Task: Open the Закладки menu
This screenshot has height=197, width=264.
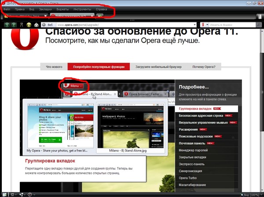Action: click(45, 9)
